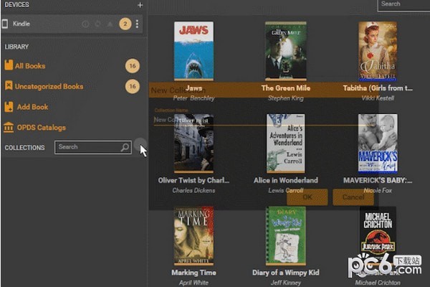430x287 pixels.
Task: Click author name 'Stephen King'
Action: [286, 98]
